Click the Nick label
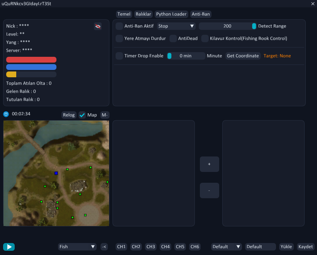The image size is (317, 255). point(17,26)
